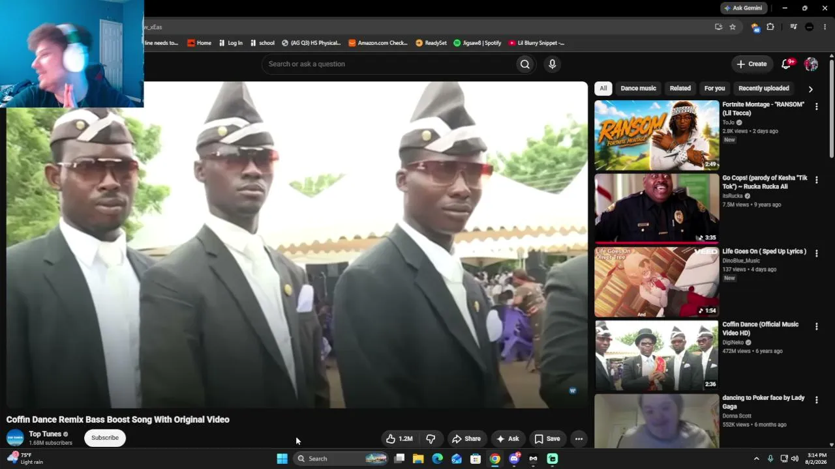
Task: Open the Fortnite Montage RANSOM thumbnail
Action: point(656,135)
